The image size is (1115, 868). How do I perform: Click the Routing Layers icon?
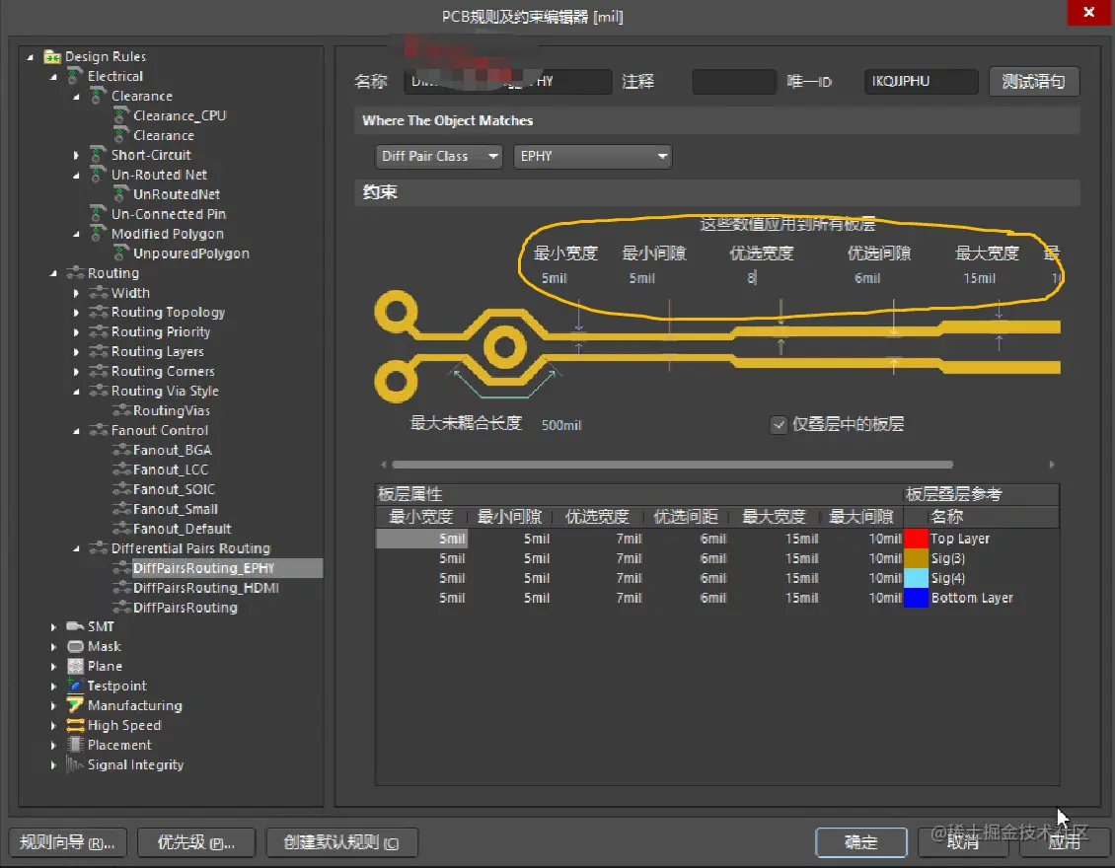pos(98,351)
